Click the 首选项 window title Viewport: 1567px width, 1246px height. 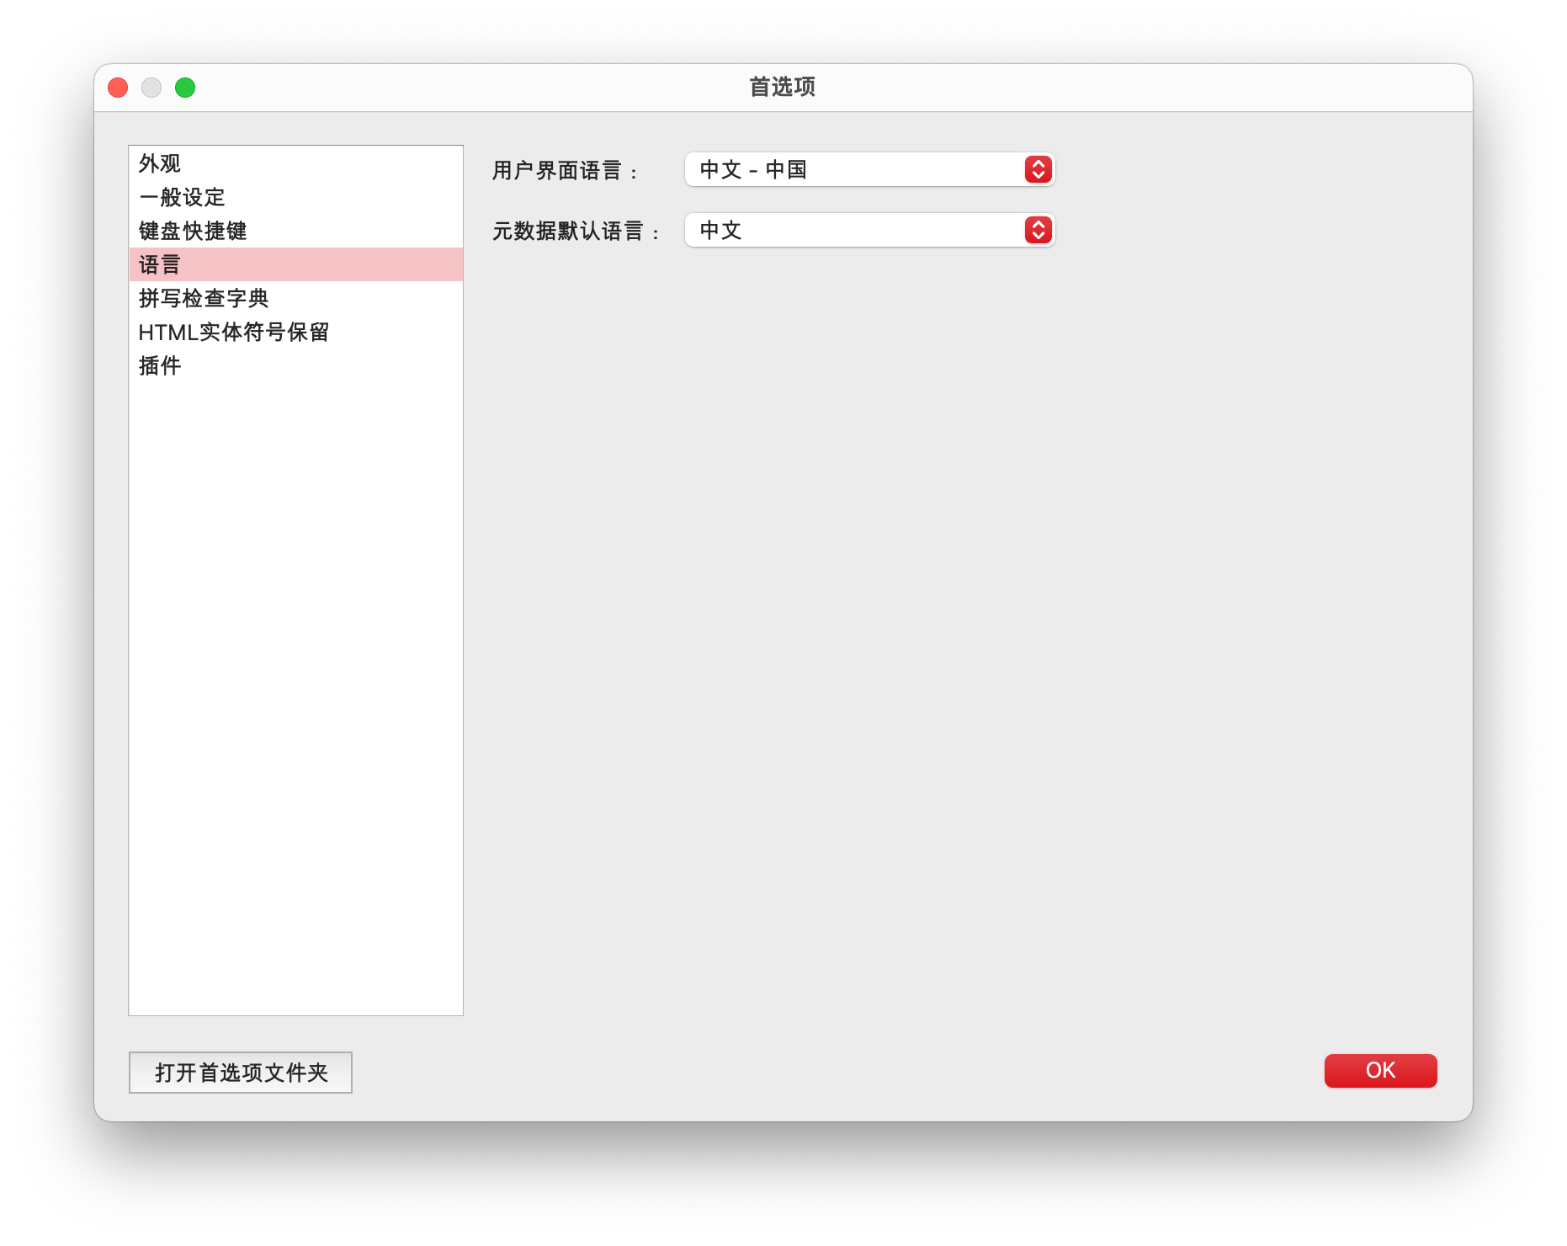tap(783, 87)
